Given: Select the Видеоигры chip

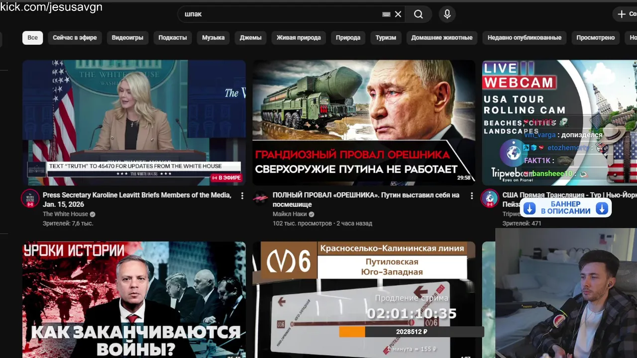Looking at the screenshot, I should (127, 38).
